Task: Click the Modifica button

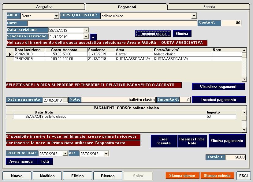Action: click(x=47, y=176)
